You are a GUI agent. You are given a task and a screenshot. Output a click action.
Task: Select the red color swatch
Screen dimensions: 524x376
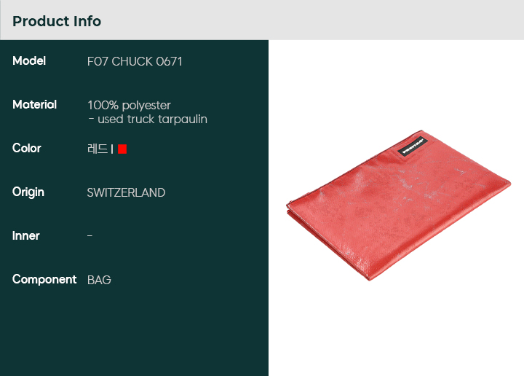click(122, 149)
